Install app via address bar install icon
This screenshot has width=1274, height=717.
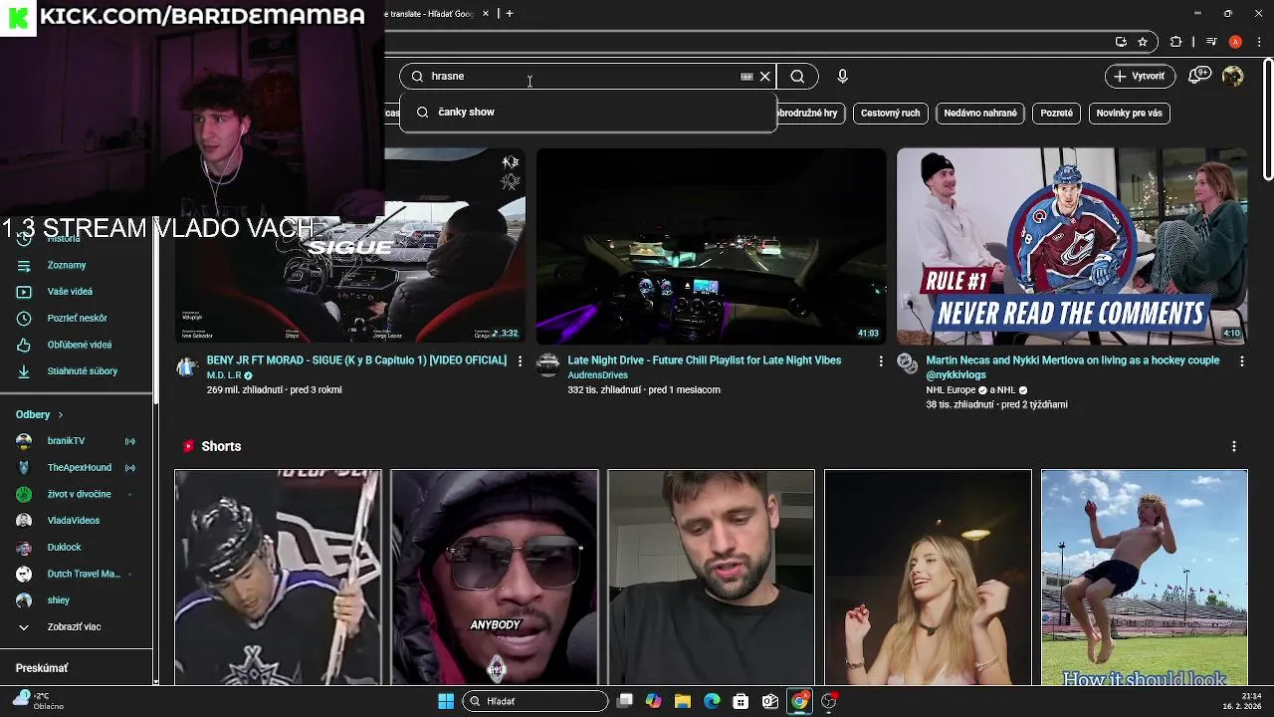click(1121, 42)
